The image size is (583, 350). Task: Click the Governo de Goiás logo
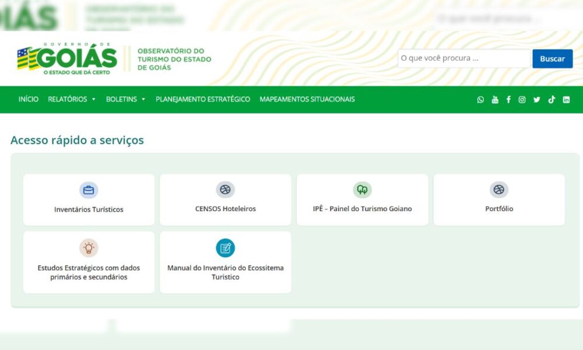coord(67,58)
